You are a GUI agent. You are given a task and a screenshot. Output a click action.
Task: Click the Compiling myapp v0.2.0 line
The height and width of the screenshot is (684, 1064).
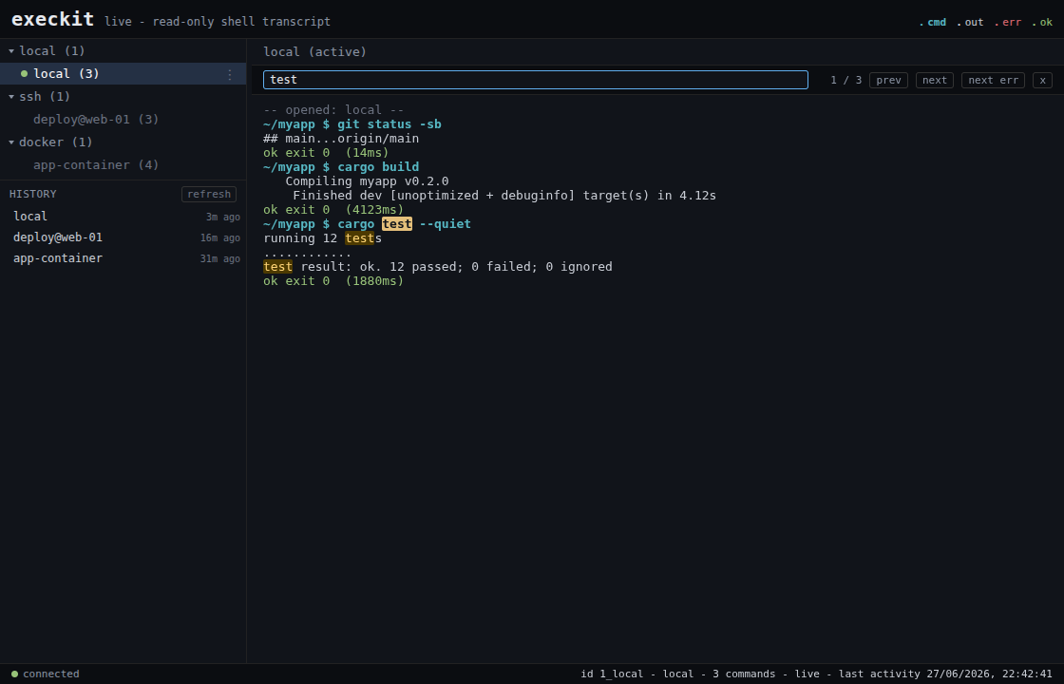tap(367, 181)
